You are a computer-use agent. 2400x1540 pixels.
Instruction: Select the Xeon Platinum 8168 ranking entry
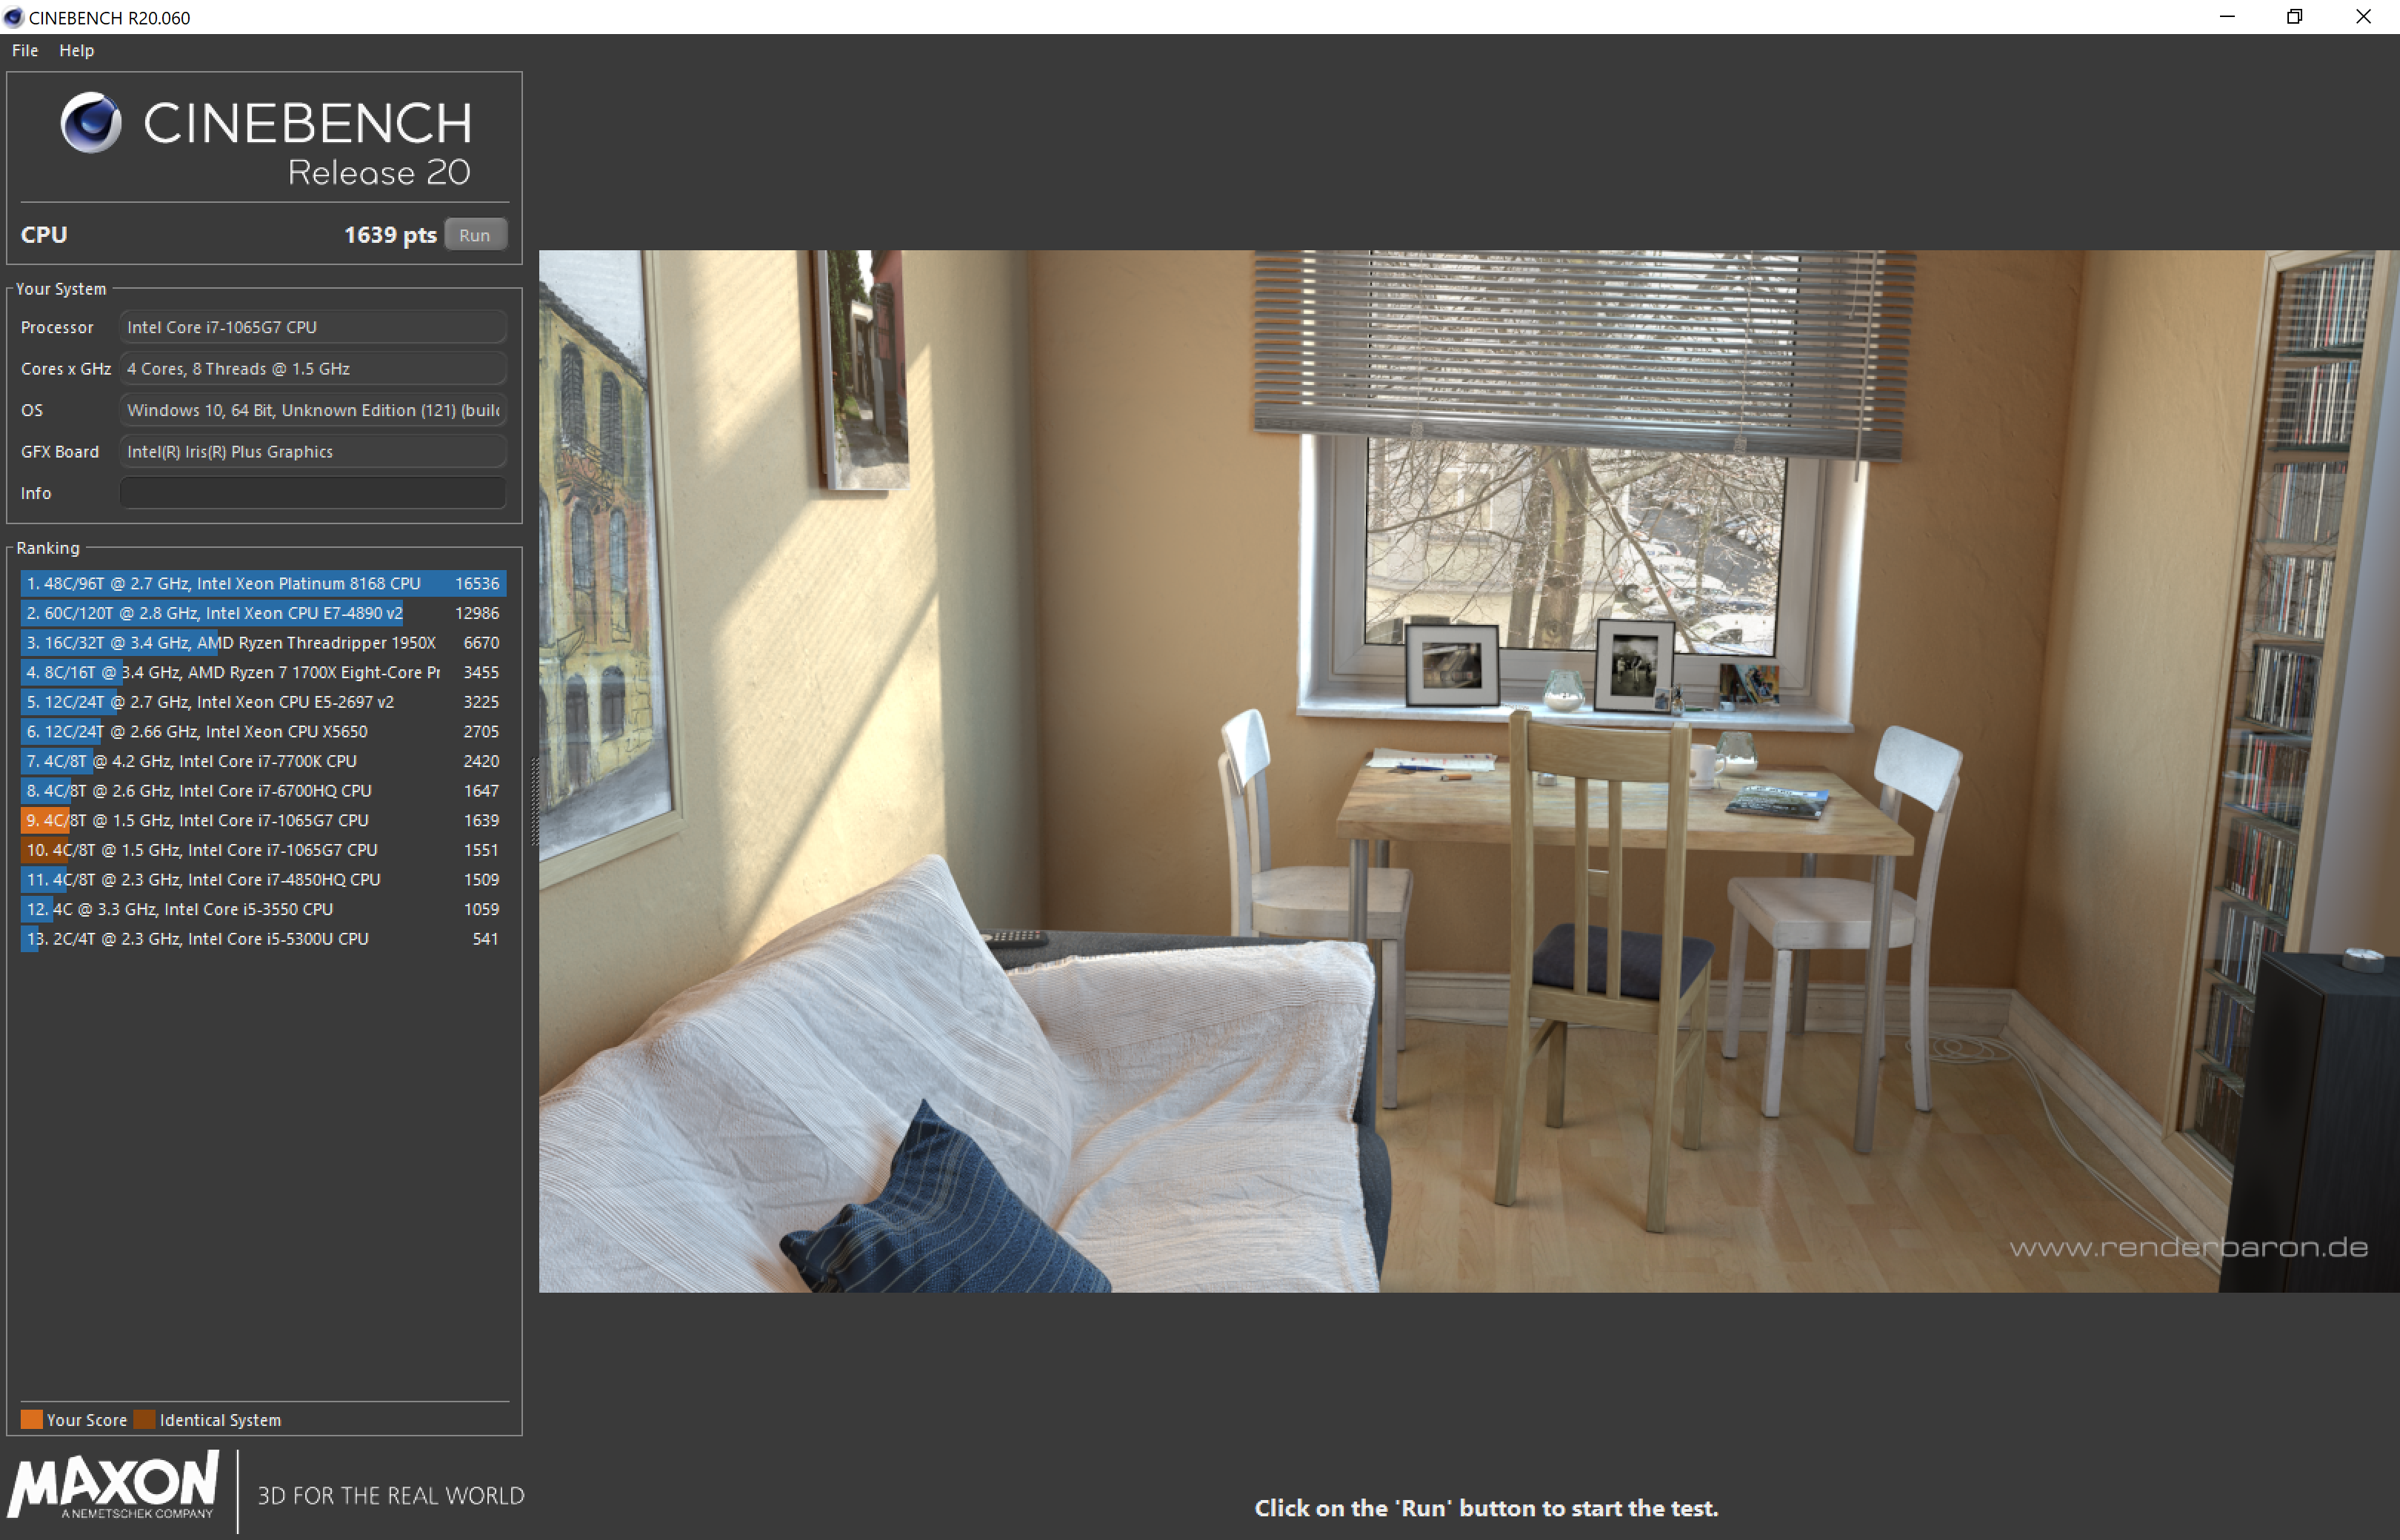pyautogui.click(x=262, y=583)
